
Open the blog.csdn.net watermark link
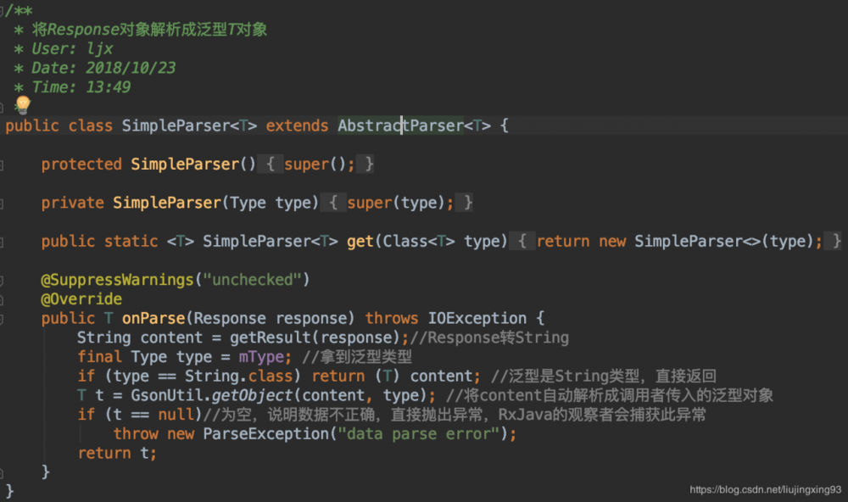pyautogui.click(x=765, y=489)
